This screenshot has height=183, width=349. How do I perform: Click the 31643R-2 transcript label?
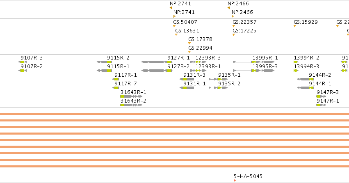[x=133, y=101]
